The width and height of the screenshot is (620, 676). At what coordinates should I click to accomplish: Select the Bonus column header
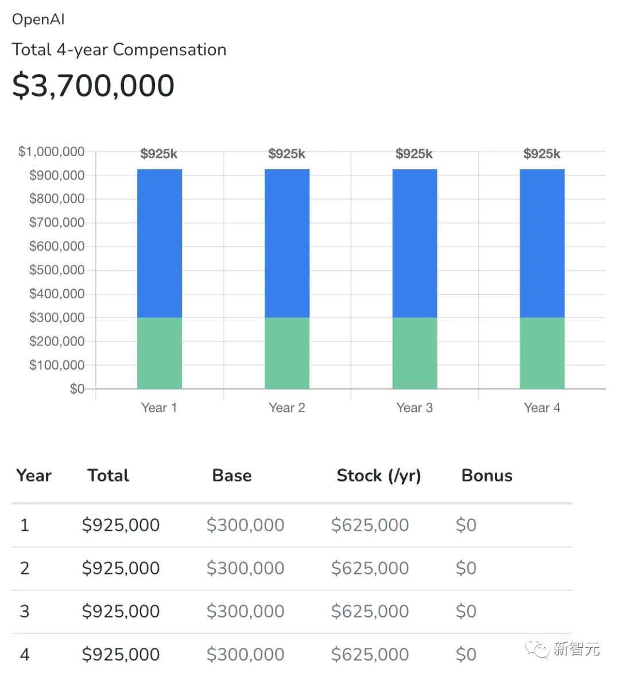click(x=487, y=475)
